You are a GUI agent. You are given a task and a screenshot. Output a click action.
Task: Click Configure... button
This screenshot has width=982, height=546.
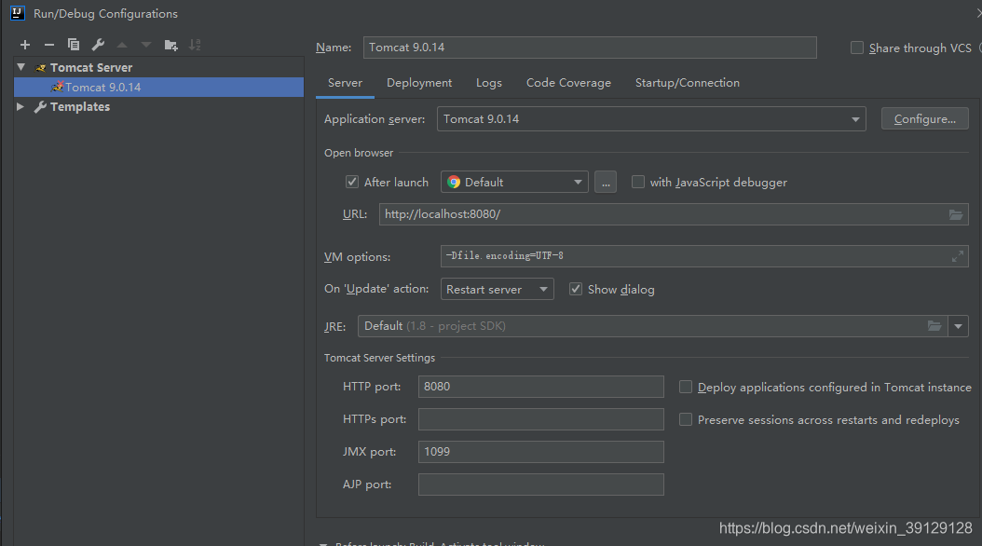pos(925,119)
